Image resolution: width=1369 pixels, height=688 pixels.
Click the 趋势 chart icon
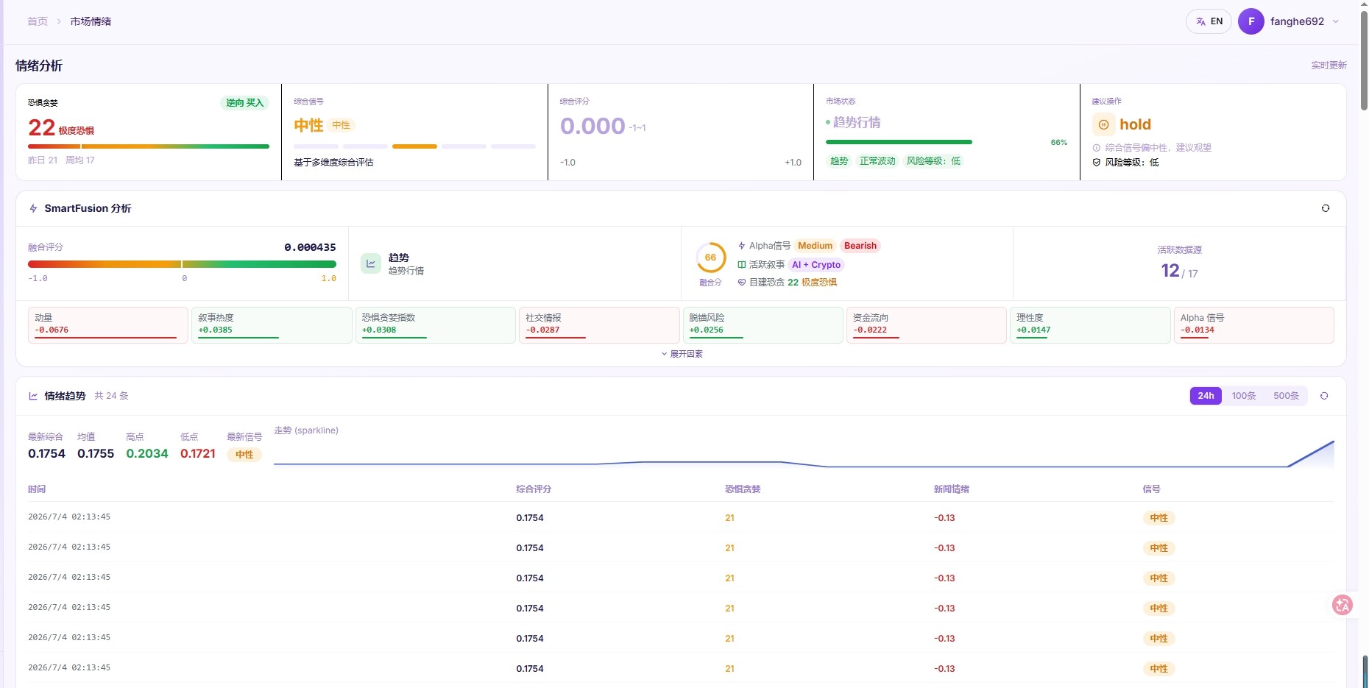tap(371, 263)
